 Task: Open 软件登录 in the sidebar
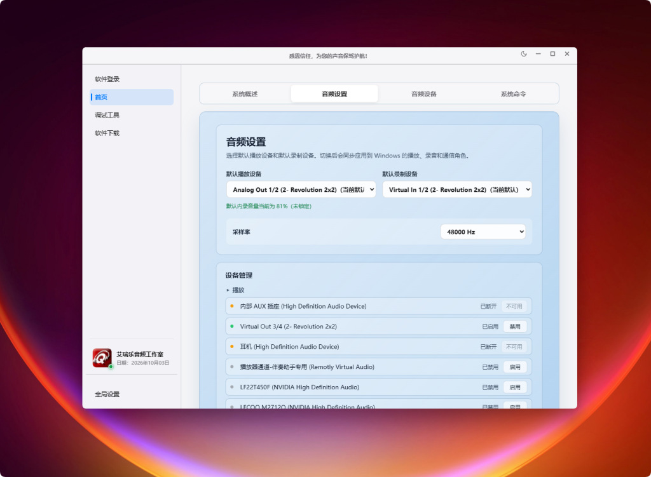[x=132, y=79]
